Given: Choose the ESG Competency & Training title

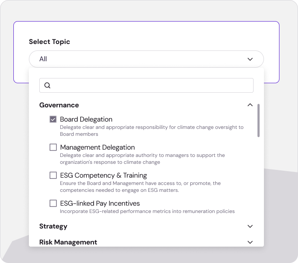Looking at the screenshot, I should 104,175.
